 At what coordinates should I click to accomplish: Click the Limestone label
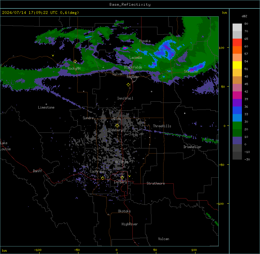[x=46, y=107]
